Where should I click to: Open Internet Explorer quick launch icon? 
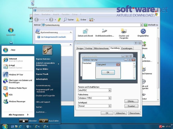click(20, 127)
